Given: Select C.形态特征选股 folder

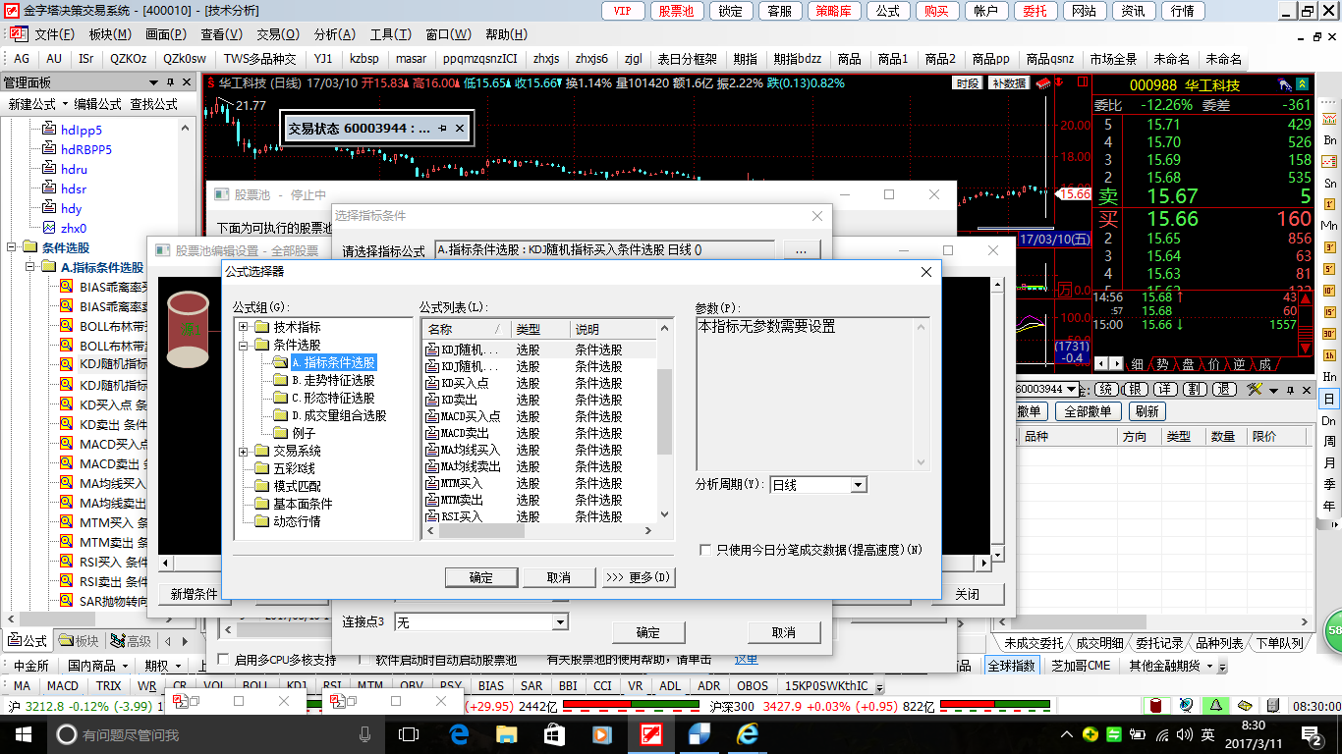Looking at the screenshot, I should (332, 398).
